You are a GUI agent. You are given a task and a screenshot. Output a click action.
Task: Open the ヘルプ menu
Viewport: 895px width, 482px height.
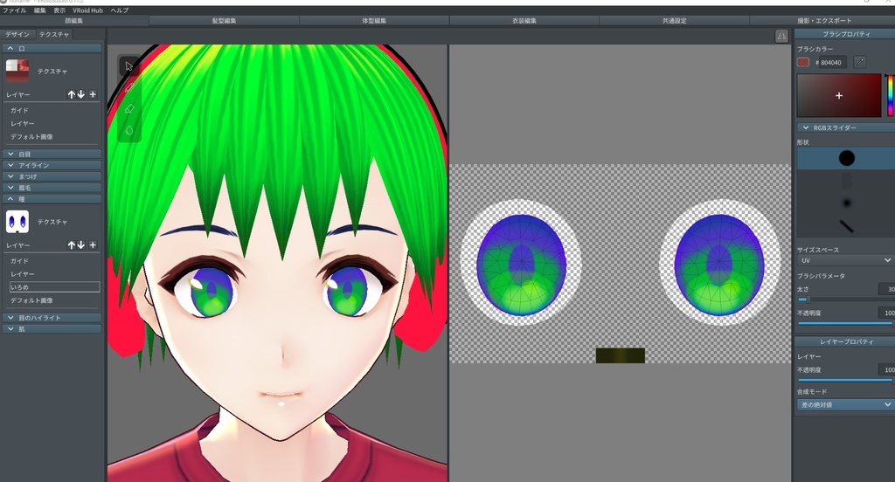(x=119, y=10)
